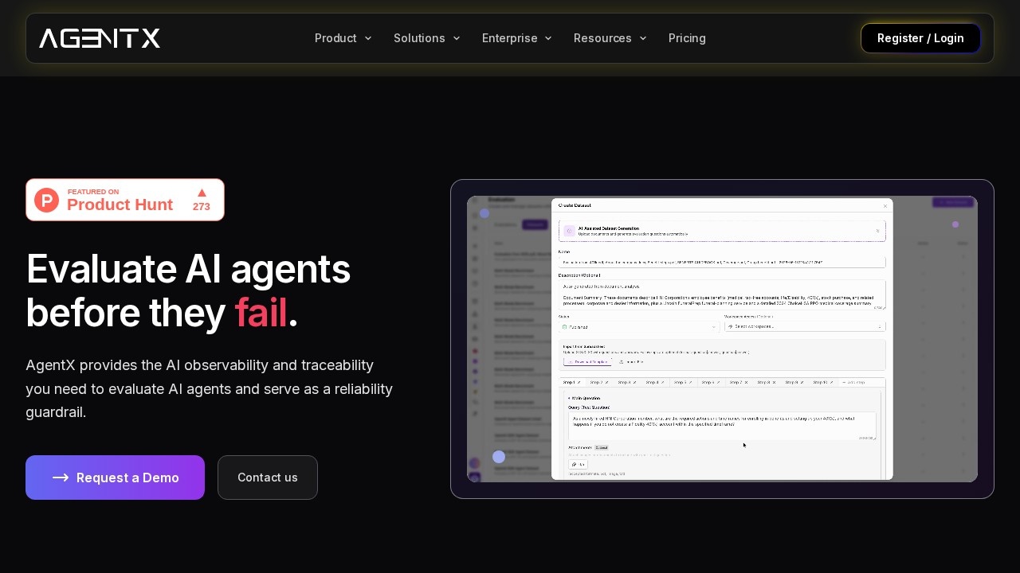
Task: Click the Register / Login button
Action: click(x=920, y=38)
